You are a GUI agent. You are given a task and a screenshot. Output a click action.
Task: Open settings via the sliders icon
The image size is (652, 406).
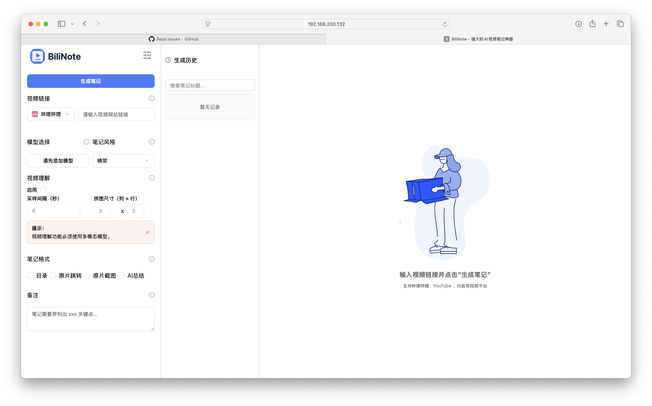point(147,56)
